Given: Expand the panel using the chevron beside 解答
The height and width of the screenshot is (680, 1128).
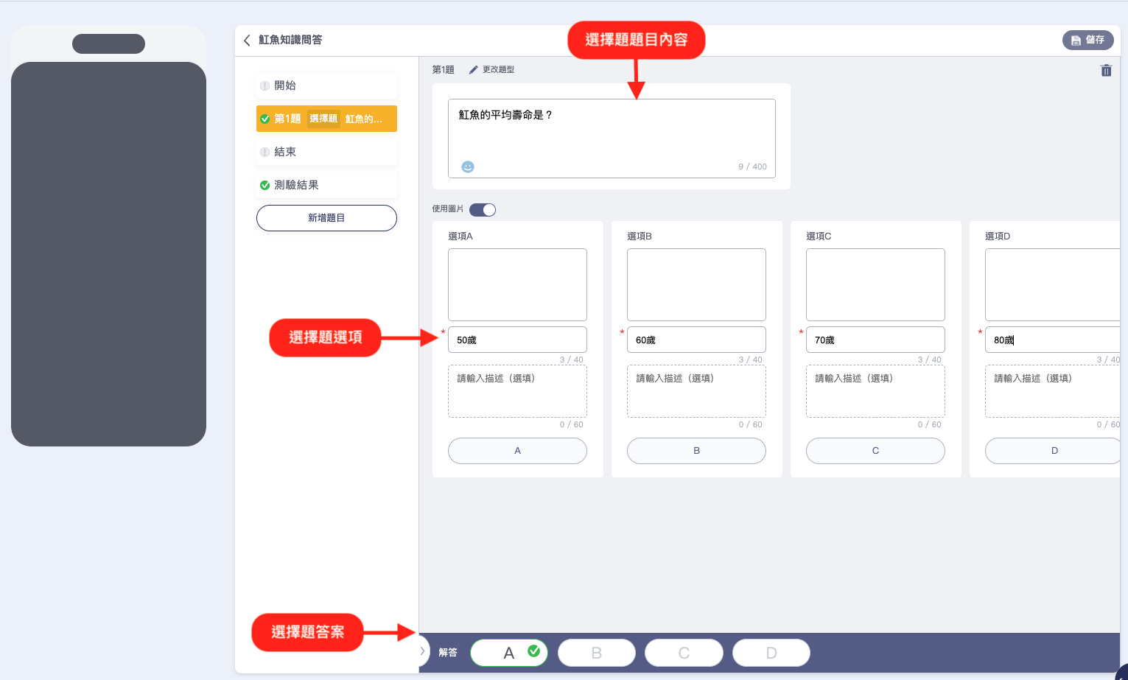Looking at the screenshot, I should pos(422,651).
